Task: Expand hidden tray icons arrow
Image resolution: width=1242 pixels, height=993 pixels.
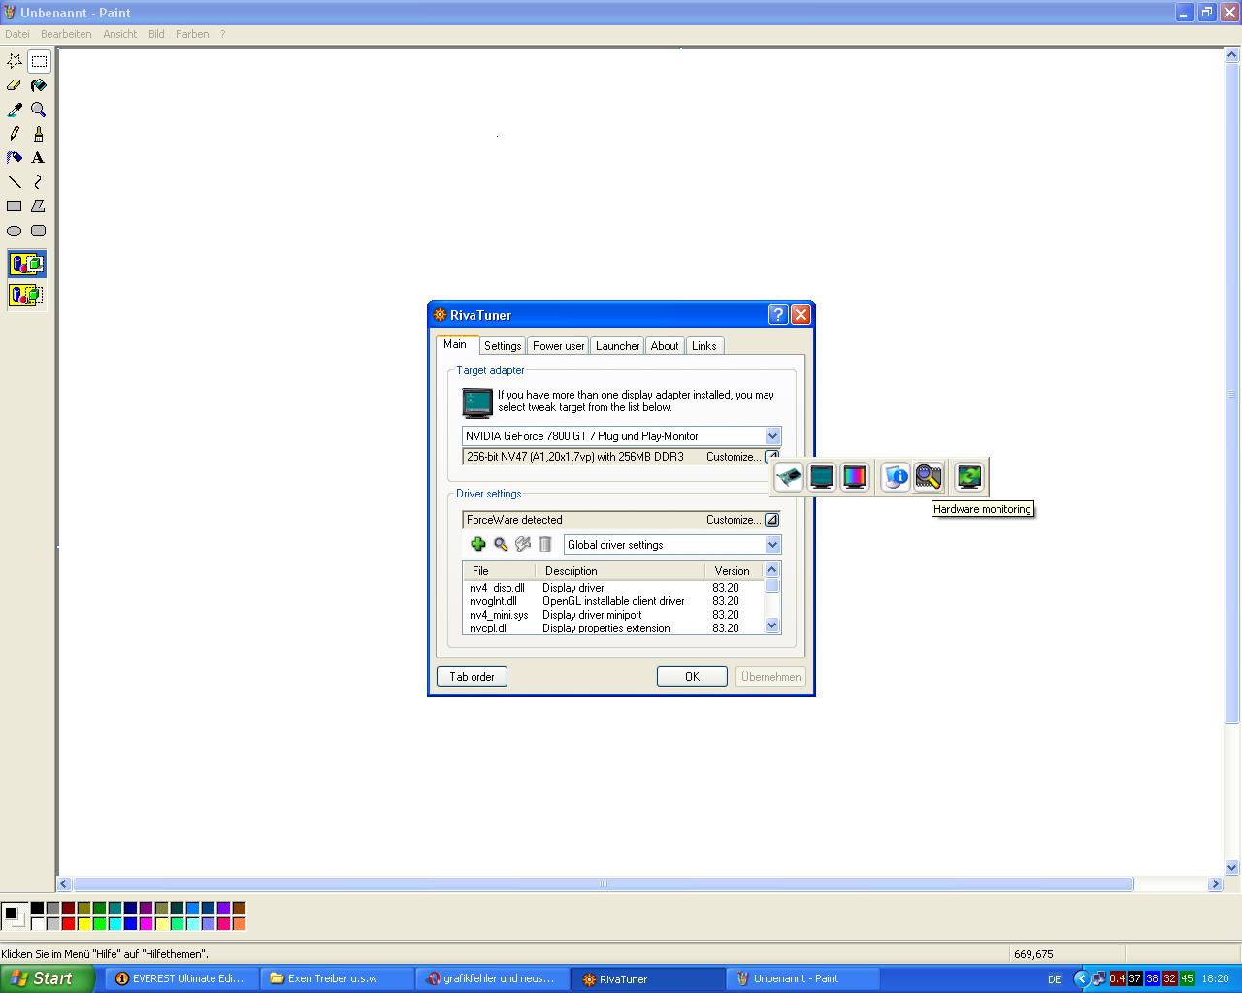Action: click(1080, 978)
